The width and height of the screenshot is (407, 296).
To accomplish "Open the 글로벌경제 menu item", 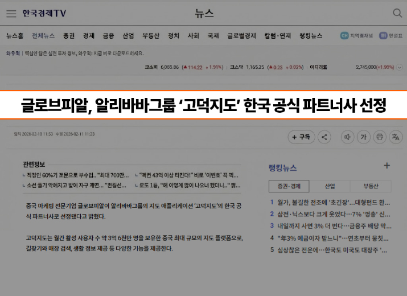I will tap(242, 35).
